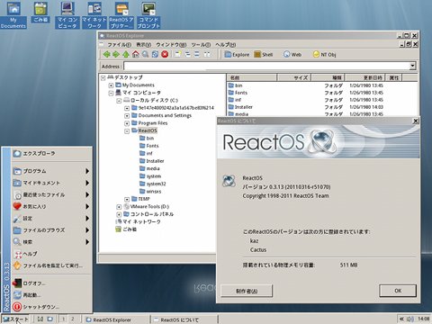
Task: Open ファイルのブラウズ submenu
Action: [x=51, y=230]
